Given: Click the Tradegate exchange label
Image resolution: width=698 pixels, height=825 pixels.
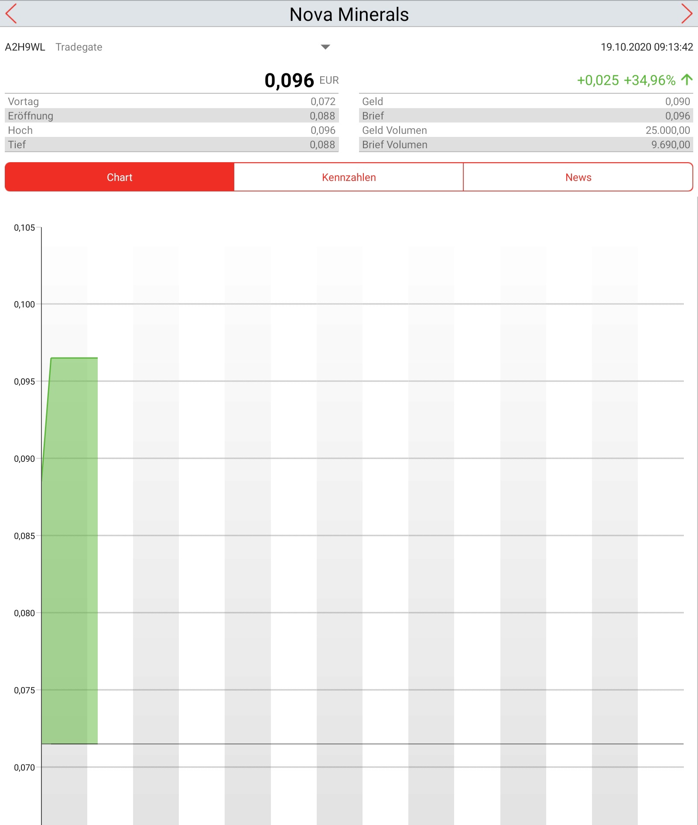Looking at the screenshot, I should pos(79,47).
